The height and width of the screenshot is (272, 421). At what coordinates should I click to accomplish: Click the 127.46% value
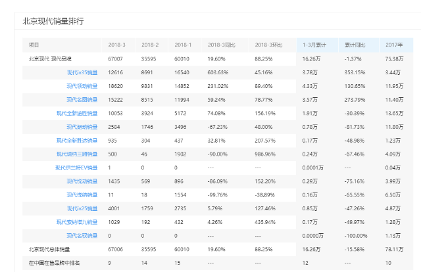pyautogui.click(x=265, y=208)
